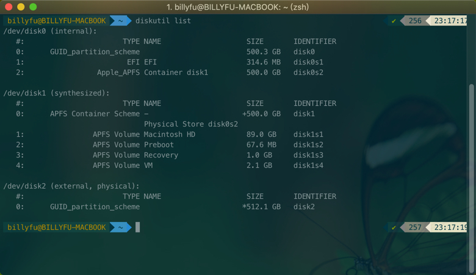Click the 'disk0s2' identifier in the disk0 table
The height and width of the screenshot is (275, 476).
[x=308, y=72]
